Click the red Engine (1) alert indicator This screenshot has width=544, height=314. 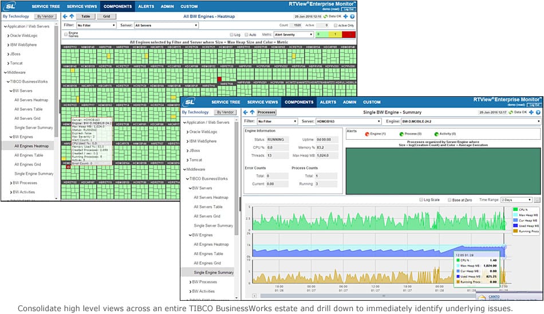click(x=367, y=134)
